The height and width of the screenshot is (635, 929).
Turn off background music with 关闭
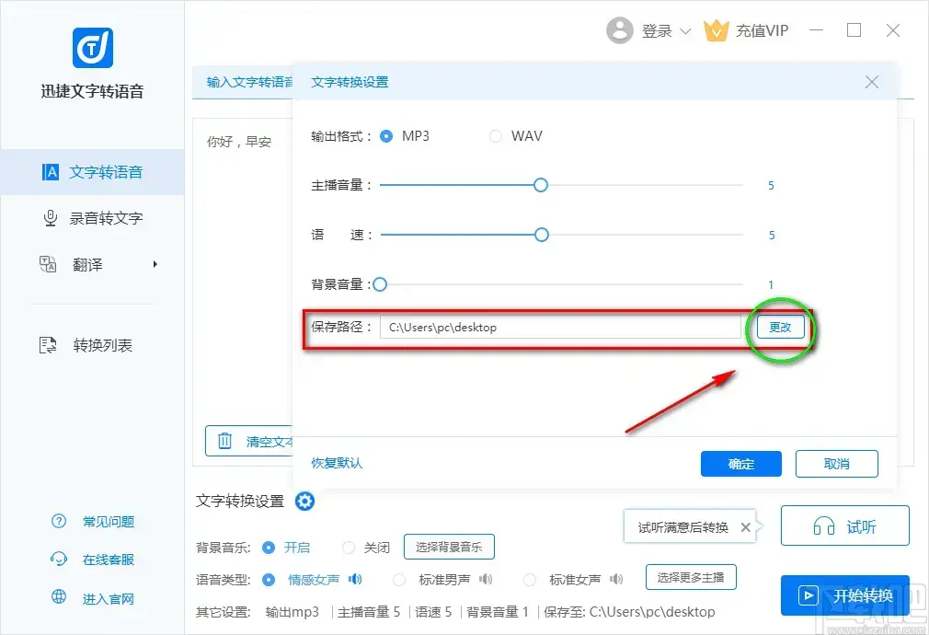click(349, 548)
